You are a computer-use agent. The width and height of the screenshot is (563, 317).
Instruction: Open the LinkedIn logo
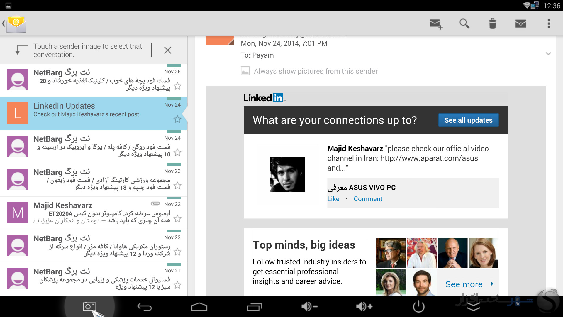264,97
